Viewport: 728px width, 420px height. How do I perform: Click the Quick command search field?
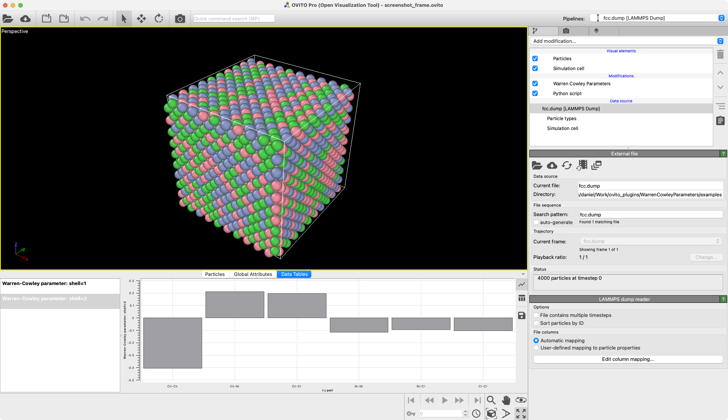234,19
